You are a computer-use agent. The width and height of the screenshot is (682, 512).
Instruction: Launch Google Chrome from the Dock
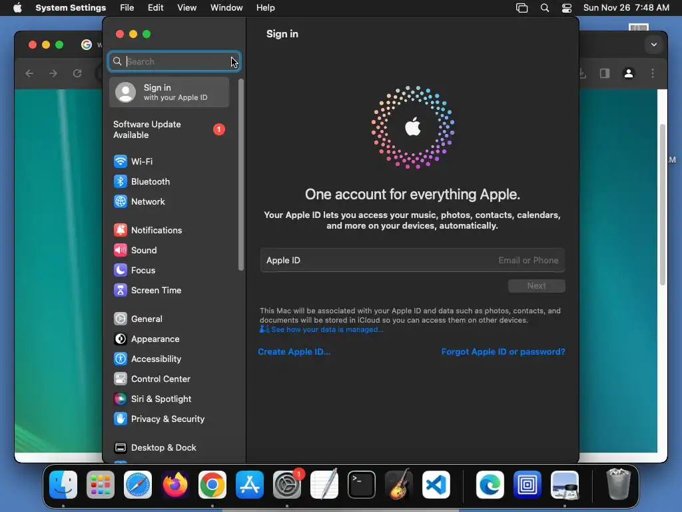click(212, 485)
